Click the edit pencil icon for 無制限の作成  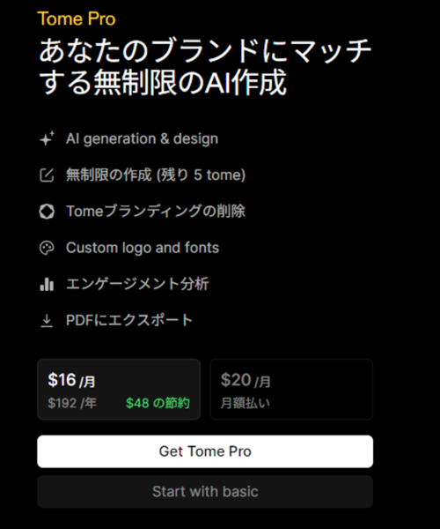tap(47, 175)
